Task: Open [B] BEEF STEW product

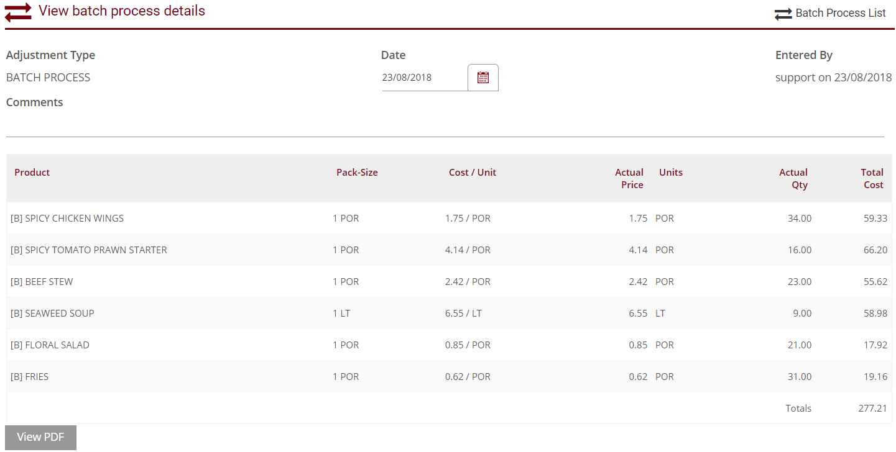Action: pyautogui.click(x=41, y=281)
